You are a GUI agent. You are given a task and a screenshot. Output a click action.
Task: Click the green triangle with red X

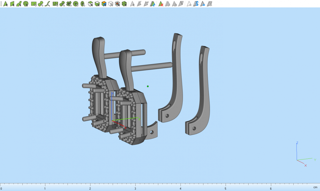tap(161, 4)
